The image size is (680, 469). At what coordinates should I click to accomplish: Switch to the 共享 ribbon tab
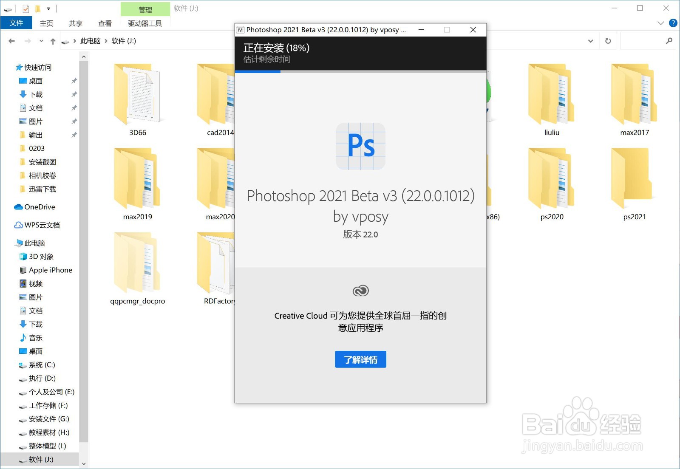[x=76, y=23]
